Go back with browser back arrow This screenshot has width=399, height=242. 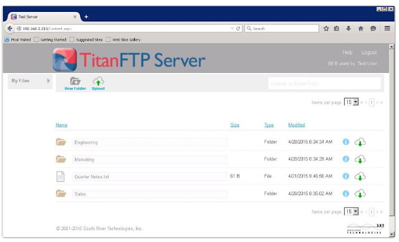pos(10,28)
